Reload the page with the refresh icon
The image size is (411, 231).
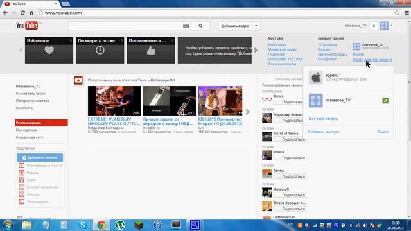pyautogui.click(x=22, y=13)
